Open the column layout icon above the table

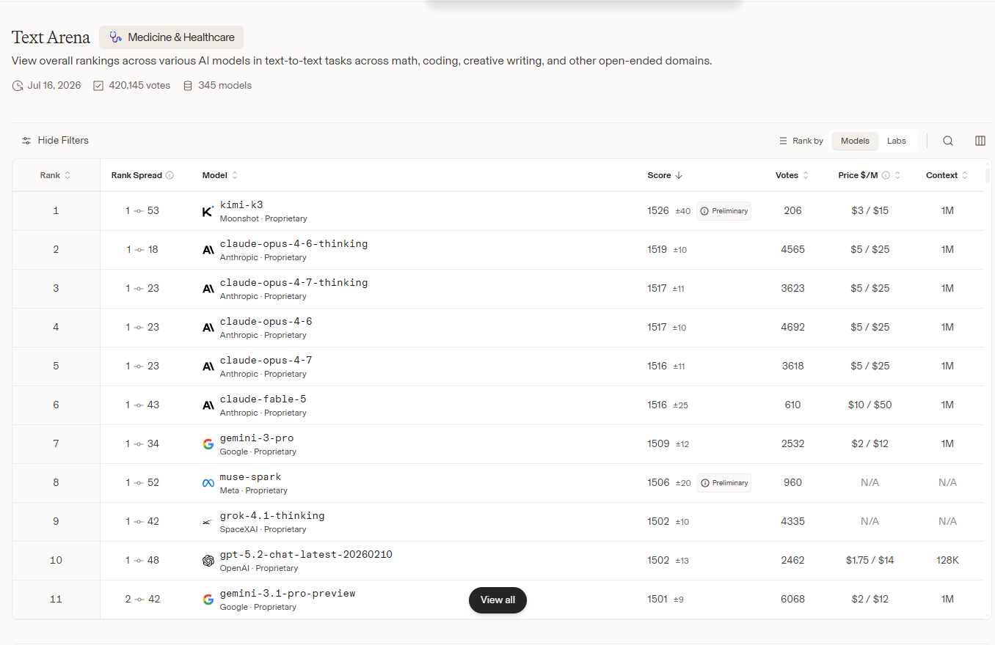tap(980, 141)
